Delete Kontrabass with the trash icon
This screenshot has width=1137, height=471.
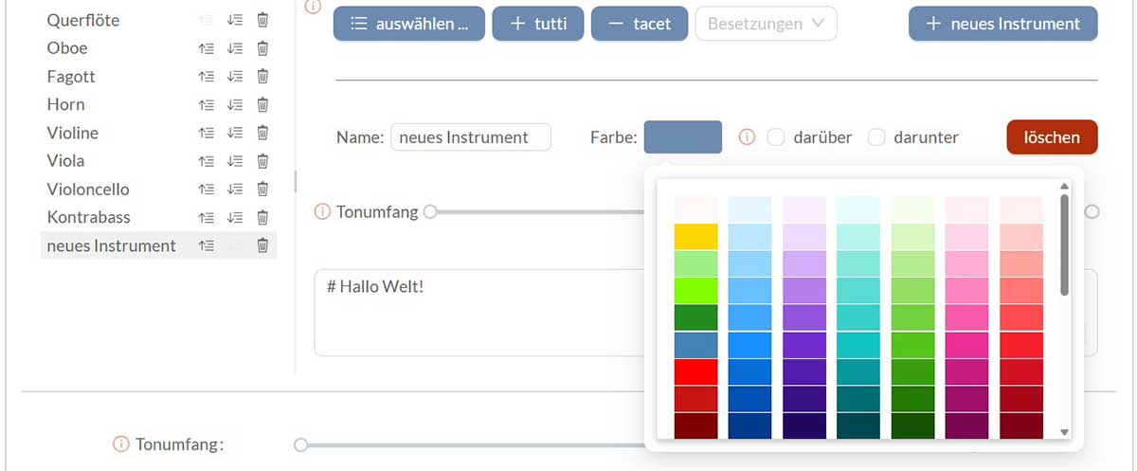262,217
